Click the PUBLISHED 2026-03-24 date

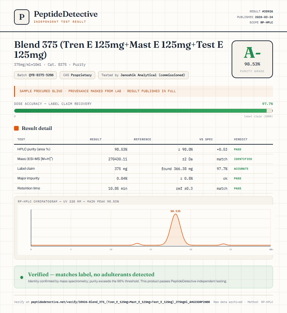[x=255, y=17]
